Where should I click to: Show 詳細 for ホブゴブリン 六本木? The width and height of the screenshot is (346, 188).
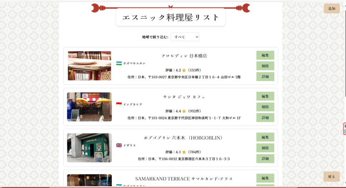tap(265, 159)
